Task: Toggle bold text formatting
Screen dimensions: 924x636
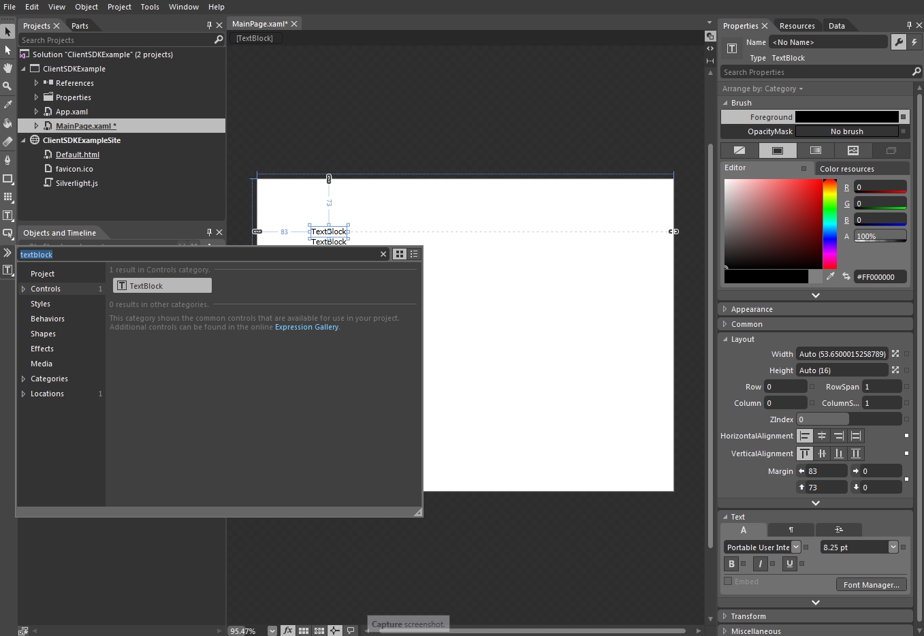Action: pyautogui.click(x=731, y=564)
